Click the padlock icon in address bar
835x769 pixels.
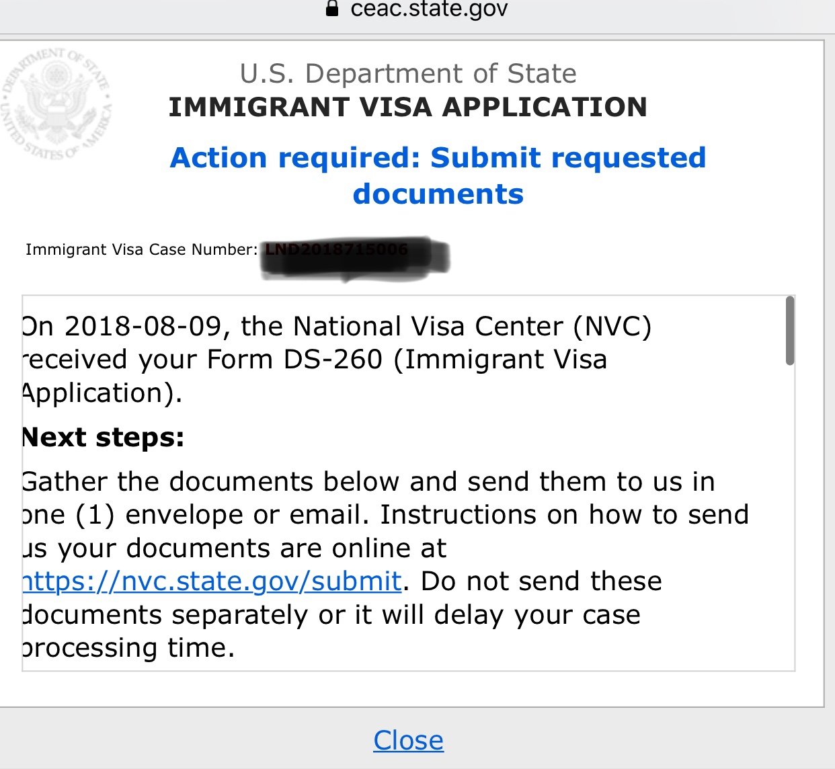click(331, 9)
